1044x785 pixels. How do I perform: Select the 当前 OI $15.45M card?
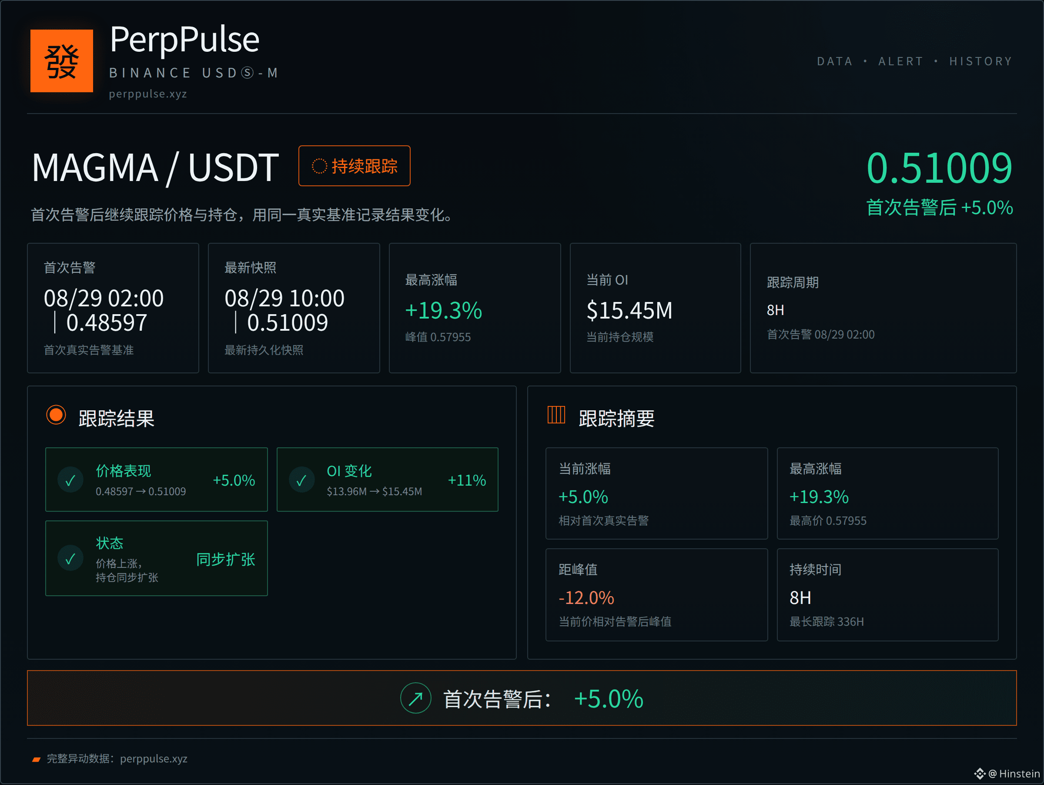click(655, 308)
